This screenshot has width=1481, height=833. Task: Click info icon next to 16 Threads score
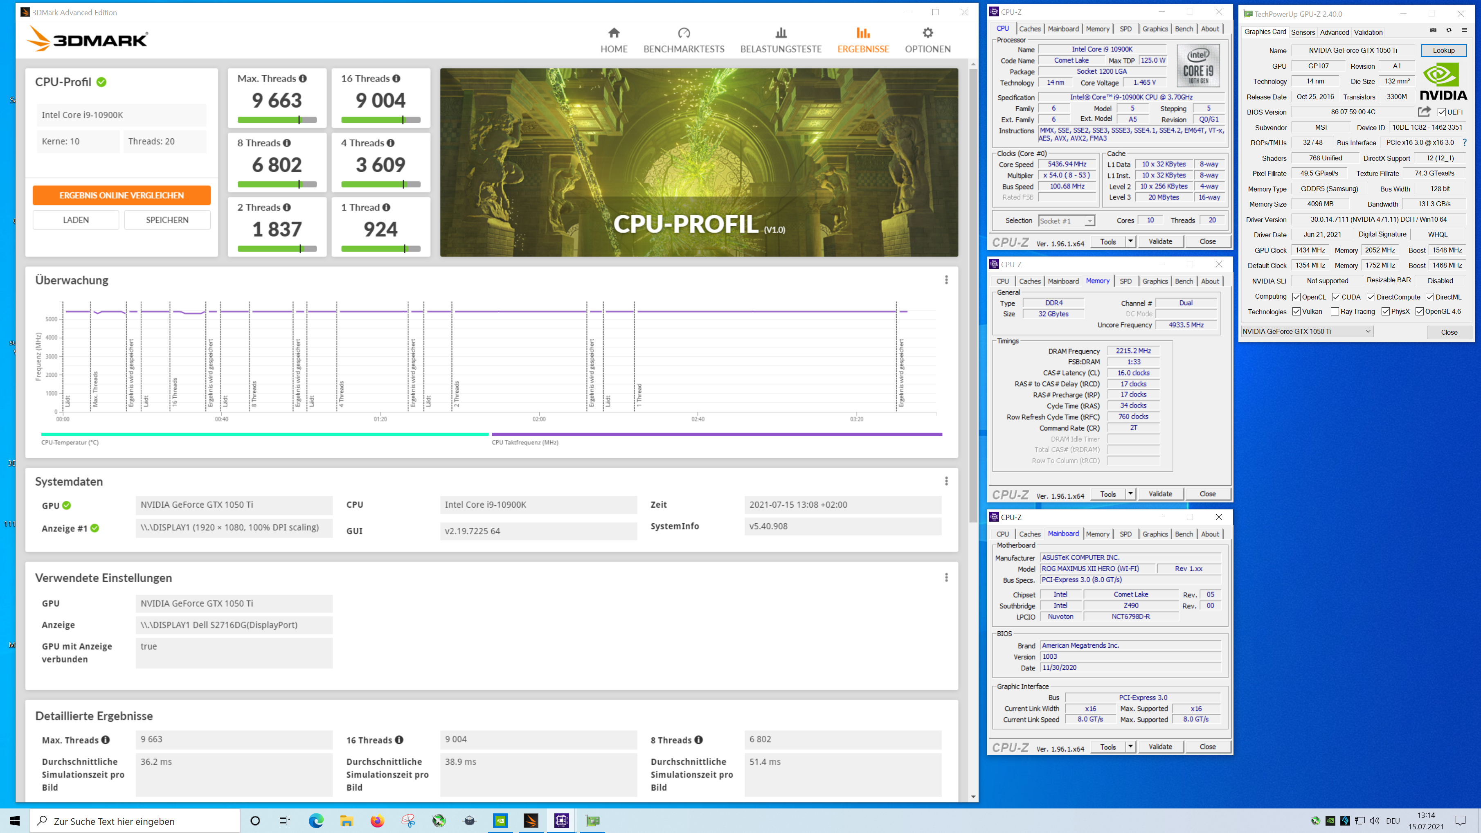pyautogui.click(x=397, y=79)
